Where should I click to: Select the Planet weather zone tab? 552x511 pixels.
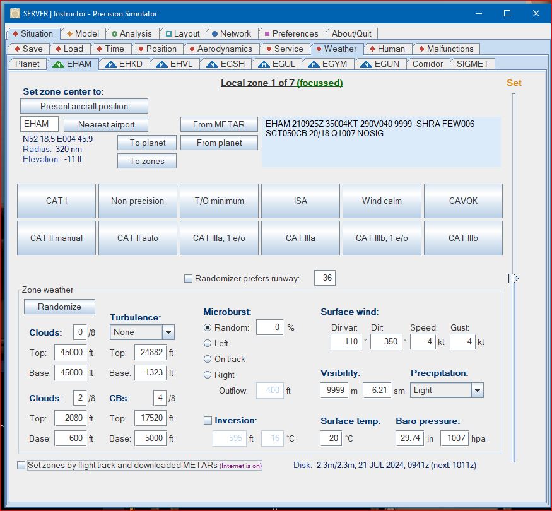point(27,64)
